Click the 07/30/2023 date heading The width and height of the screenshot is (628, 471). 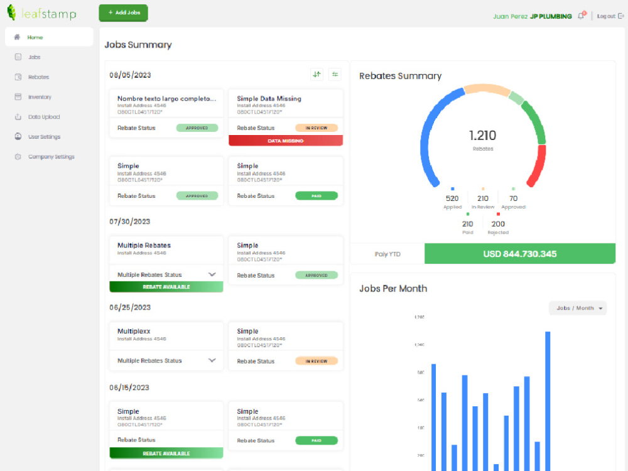[130, 222]
